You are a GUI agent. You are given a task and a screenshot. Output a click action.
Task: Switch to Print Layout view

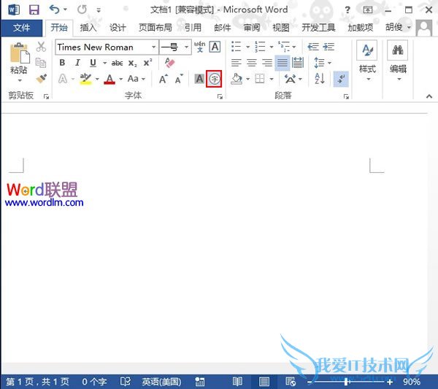[x=264, y=382]
